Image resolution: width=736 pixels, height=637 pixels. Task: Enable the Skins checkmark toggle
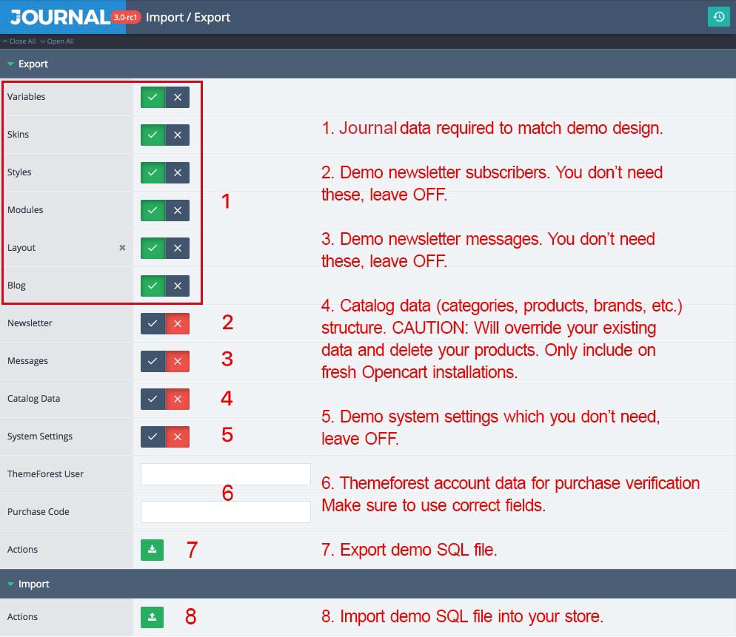click(x=153, y=135)
